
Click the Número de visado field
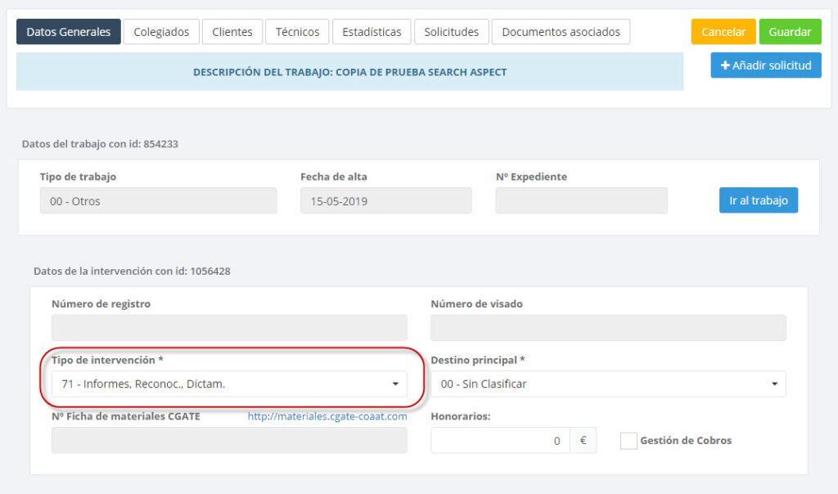(x=608, y=328)
